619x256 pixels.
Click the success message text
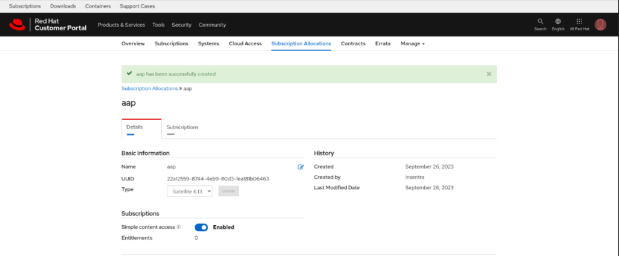176,74
